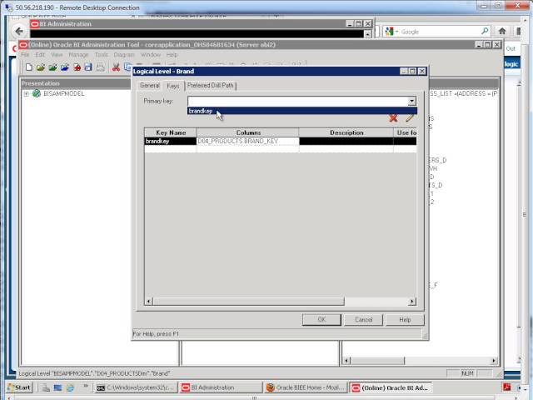Click the Cancel button

point(363,320)
